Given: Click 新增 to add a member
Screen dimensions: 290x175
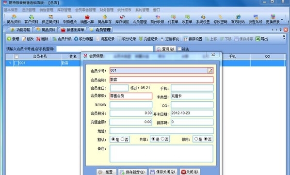Looking at the screenshot, I should 13,39.
